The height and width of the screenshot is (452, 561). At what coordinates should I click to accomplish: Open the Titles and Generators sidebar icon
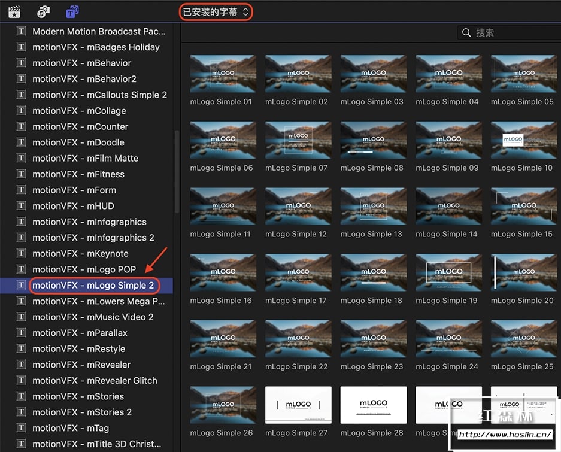[72, 12]
